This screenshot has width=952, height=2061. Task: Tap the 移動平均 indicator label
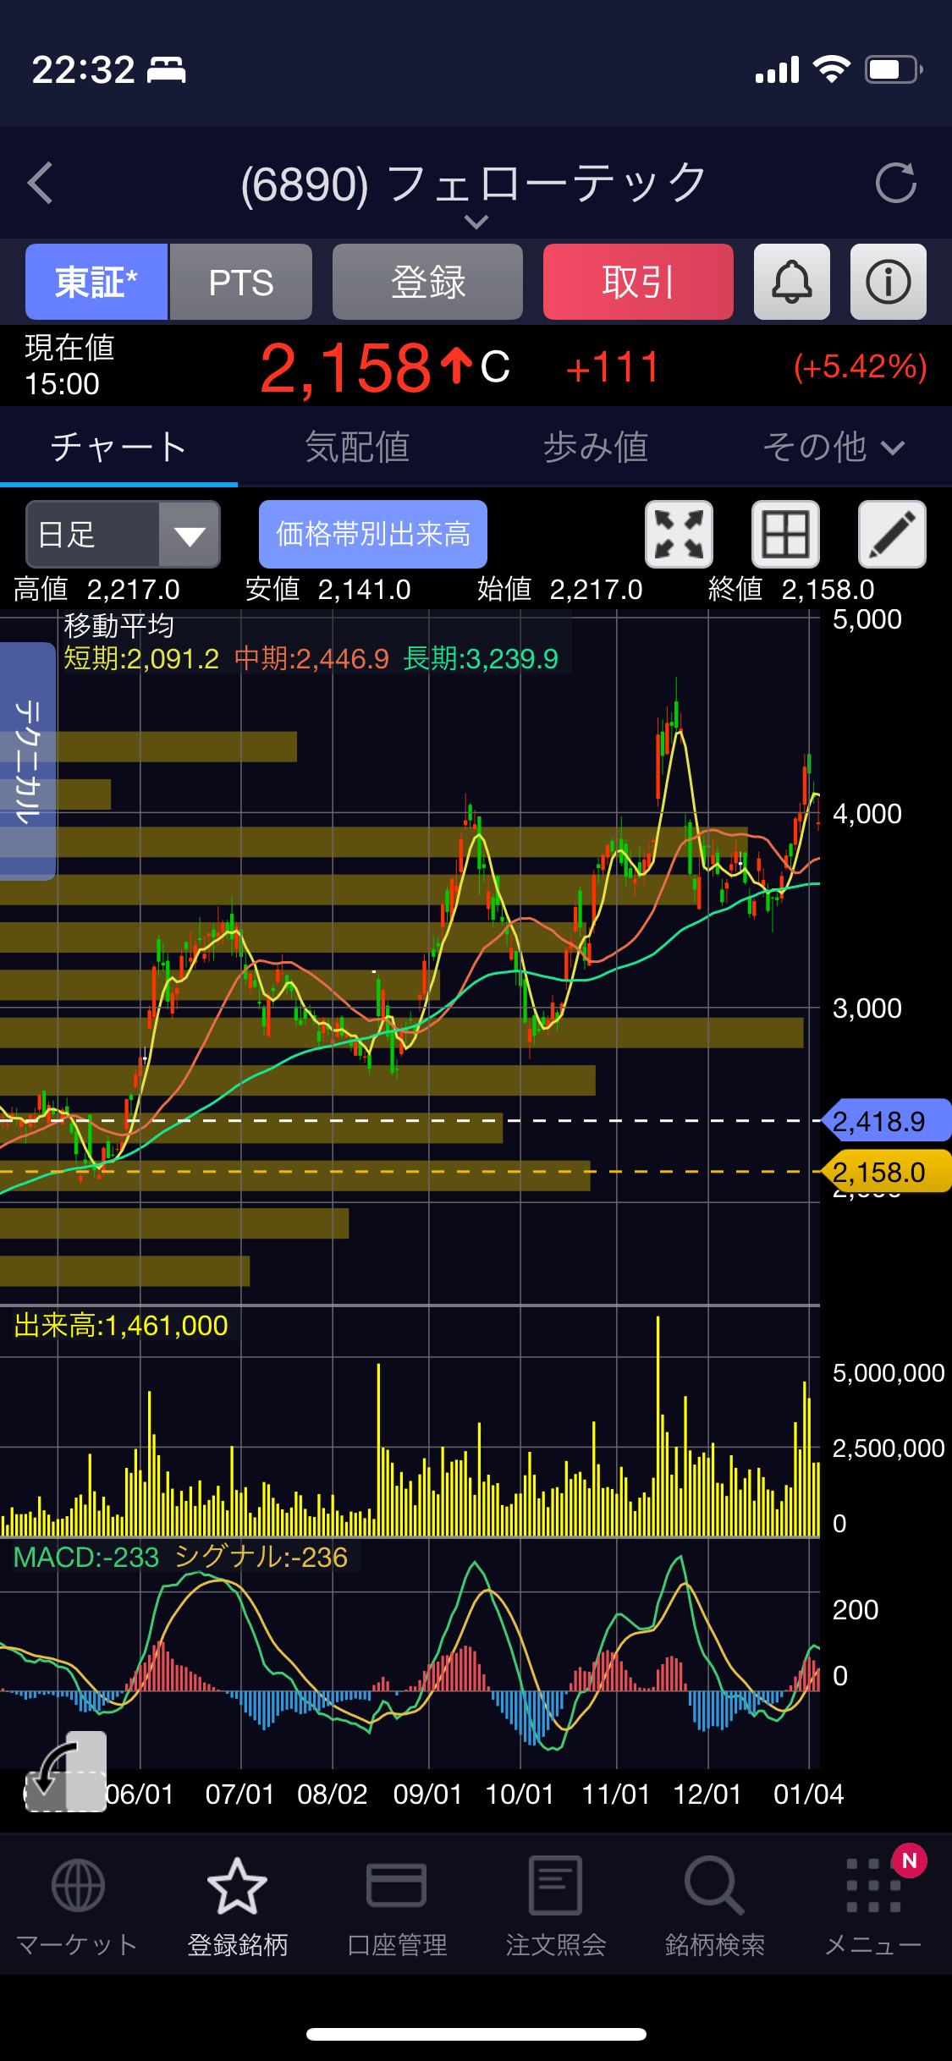pos(118,626)
